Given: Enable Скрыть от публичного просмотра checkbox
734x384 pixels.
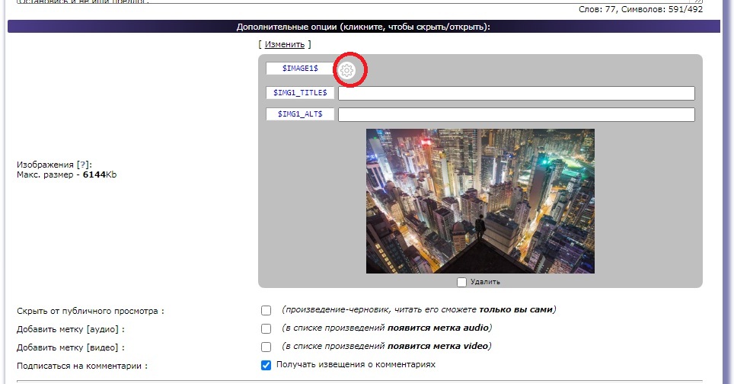Looking at the screenshot, I should click(x=266, y=311).
